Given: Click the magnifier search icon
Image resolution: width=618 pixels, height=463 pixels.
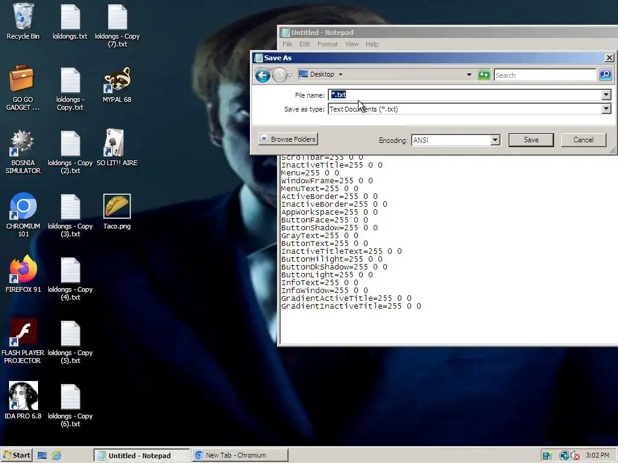Looking at the screenshot, I should click(605, 74).
